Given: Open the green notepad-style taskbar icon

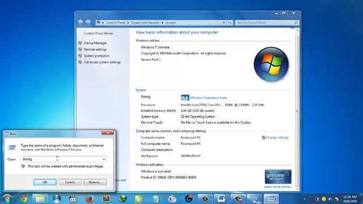Looking at the screenshot, I should tap(138, 199).
